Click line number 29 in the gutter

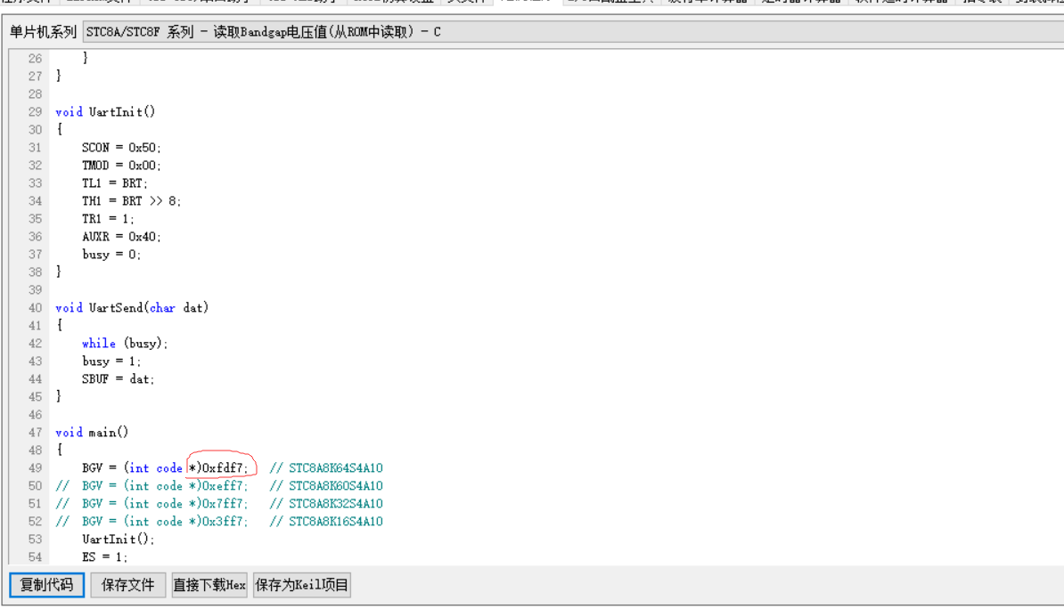36,112
